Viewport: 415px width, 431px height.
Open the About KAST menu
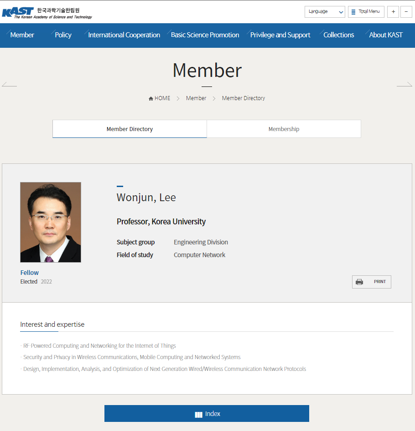pyautogui.click(x=386, y=35)
